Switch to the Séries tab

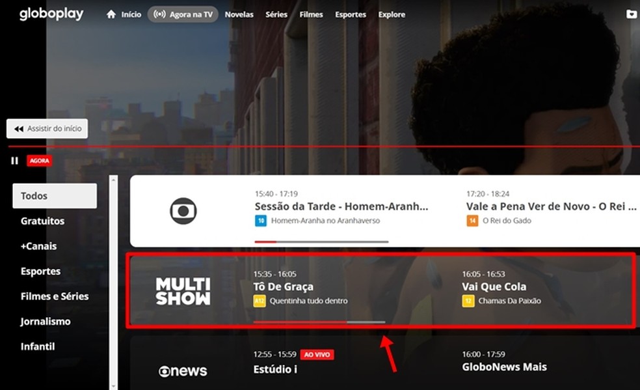276,14
